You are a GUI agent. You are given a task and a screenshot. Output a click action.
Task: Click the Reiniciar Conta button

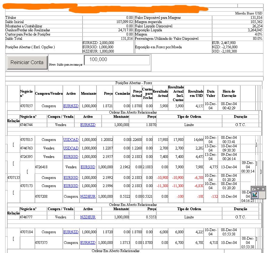(27, 62)
